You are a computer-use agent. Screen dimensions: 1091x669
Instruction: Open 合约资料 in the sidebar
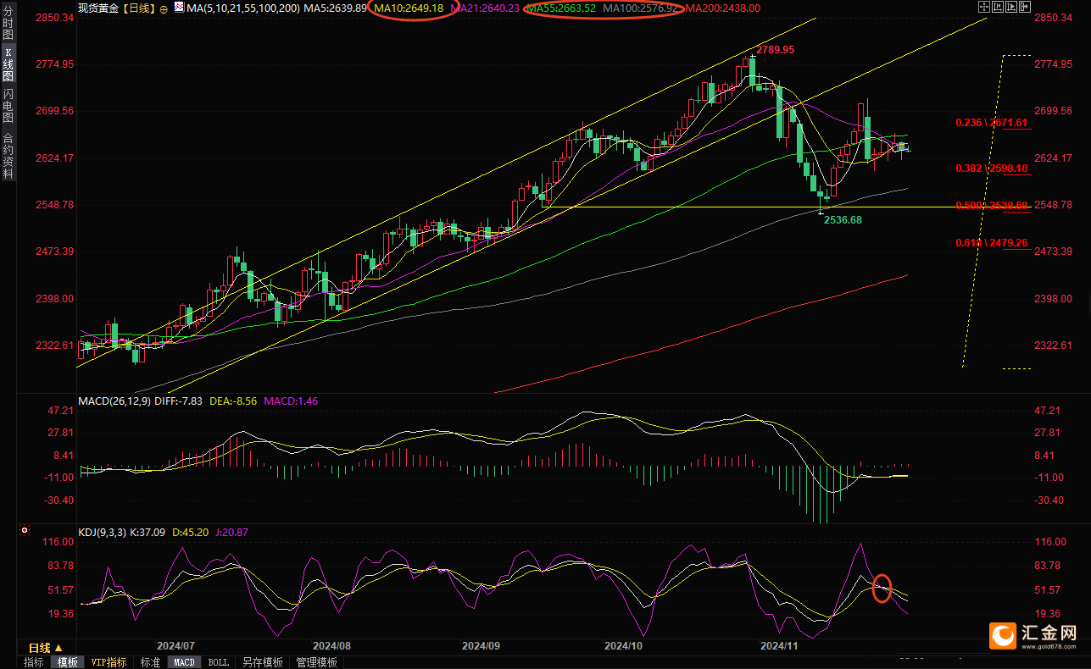(x=8, y=156)
